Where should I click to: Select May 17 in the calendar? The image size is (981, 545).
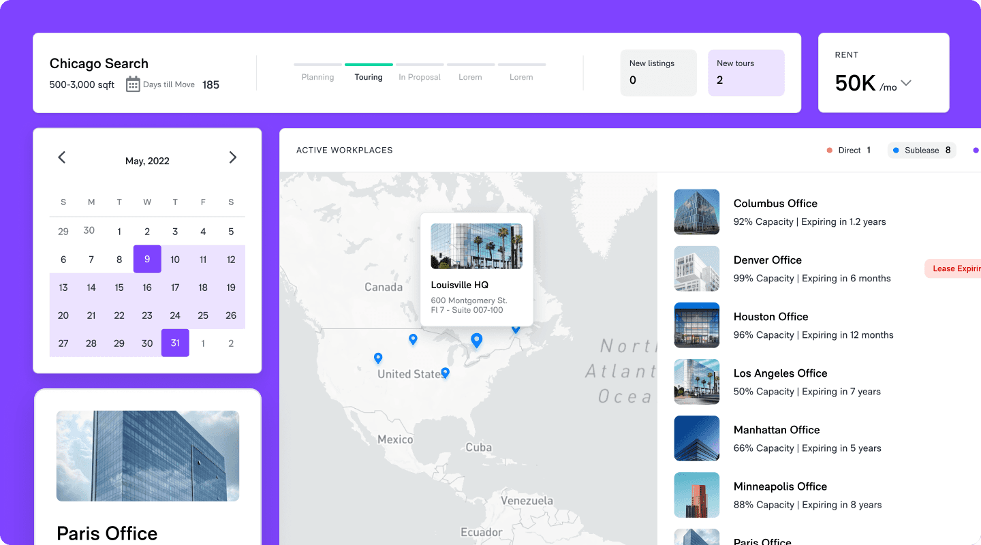[175, 287]
